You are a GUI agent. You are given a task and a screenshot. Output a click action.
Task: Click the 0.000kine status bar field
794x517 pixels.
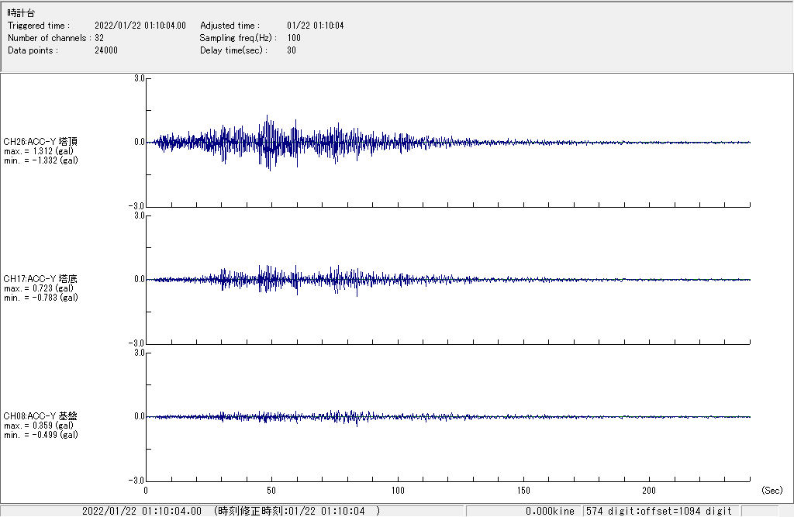point(549,511)
